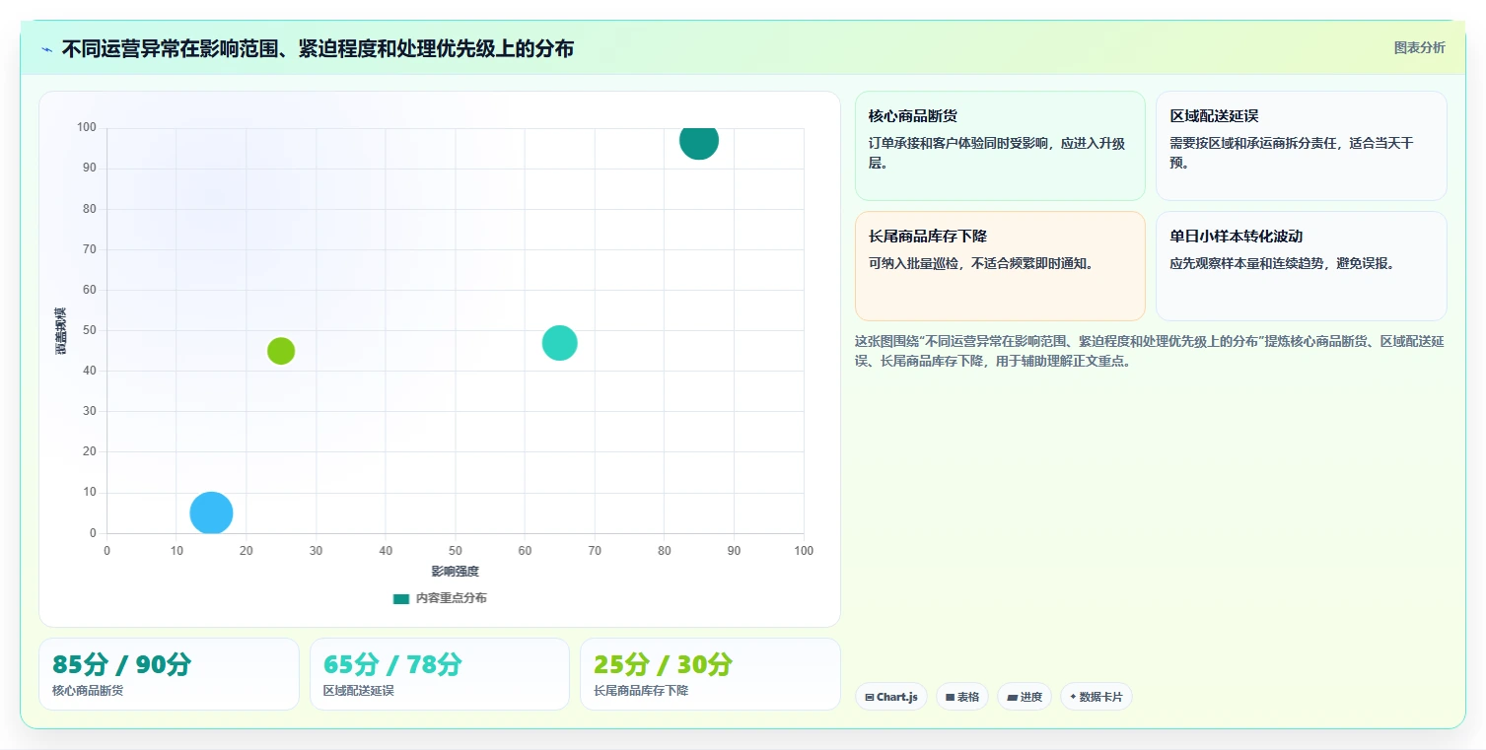Viewport: 1486px width, 750px height.
Task: Click the 数据卡片 tag chip
Action: 1096,697
